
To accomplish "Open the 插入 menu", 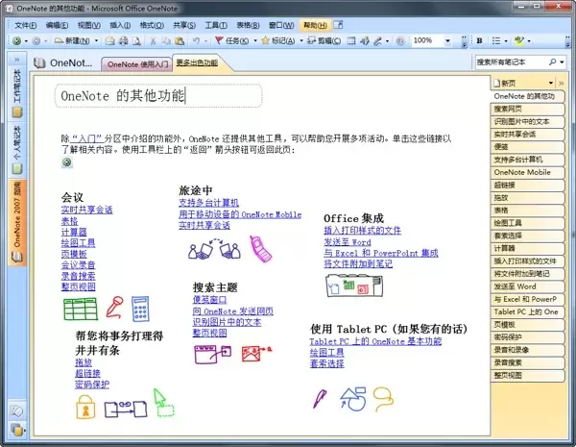I will (x=120, y=25).
